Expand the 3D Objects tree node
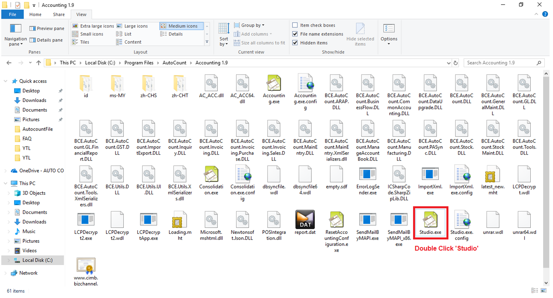553x298 pixels. pos(9,193)
